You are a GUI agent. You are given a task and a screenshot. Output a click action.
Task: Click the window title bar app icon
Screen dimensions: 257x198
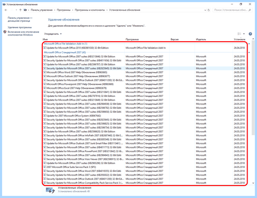tap(4, 4)
